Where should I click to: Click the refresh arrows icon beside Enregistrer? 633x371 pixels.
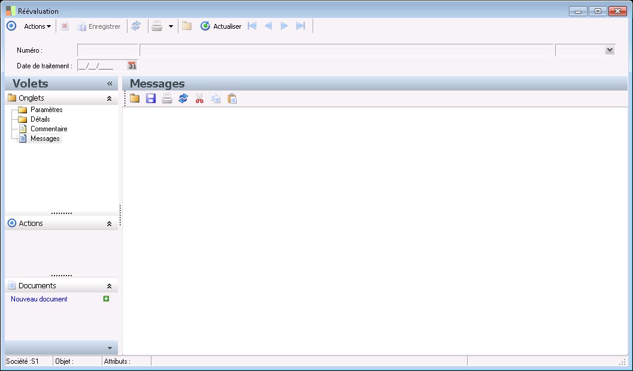pos(136,26)
